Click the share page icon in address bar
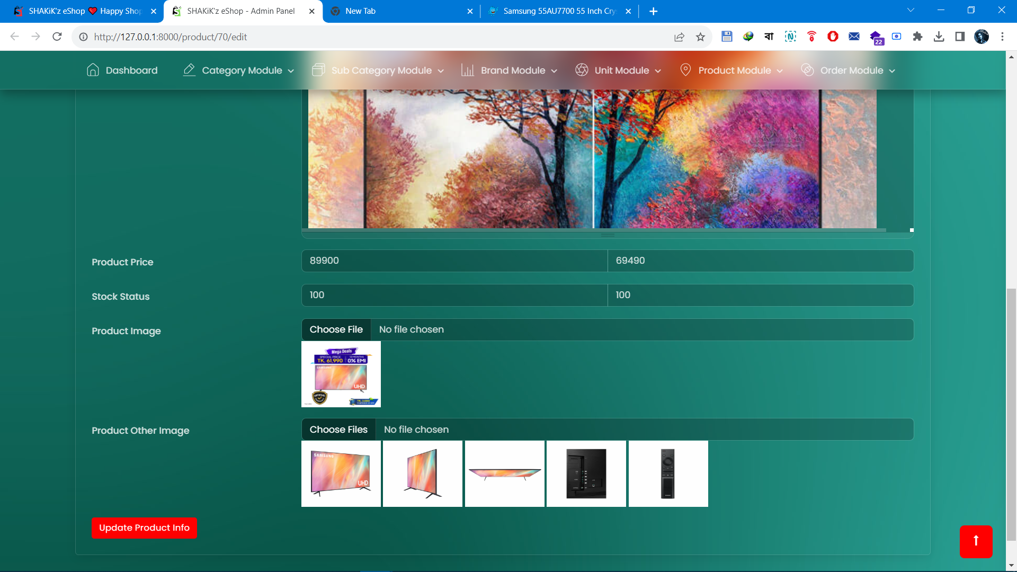The height and width of the screenshot is (572, 1017). (x=679, y=37)
